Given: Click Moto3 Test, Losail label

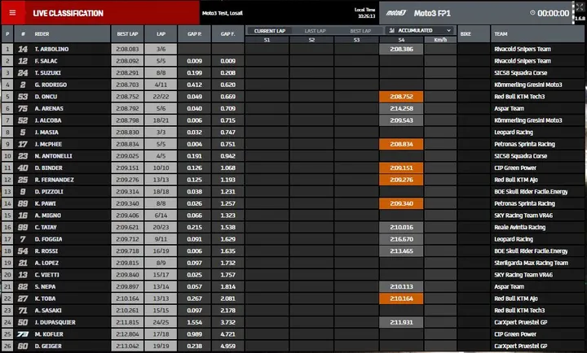Looking at the screenshot, I should coord(223,13).
